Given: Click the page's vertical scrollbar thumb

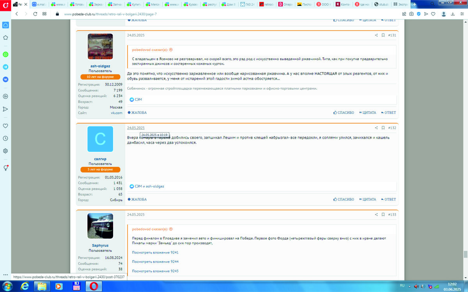Looking at the screenshot, I should tap(465, 254).
